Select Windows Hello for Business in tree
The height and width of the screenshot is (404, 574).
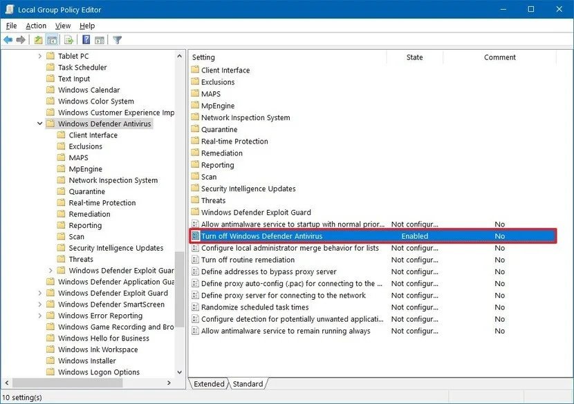(104, 338)
